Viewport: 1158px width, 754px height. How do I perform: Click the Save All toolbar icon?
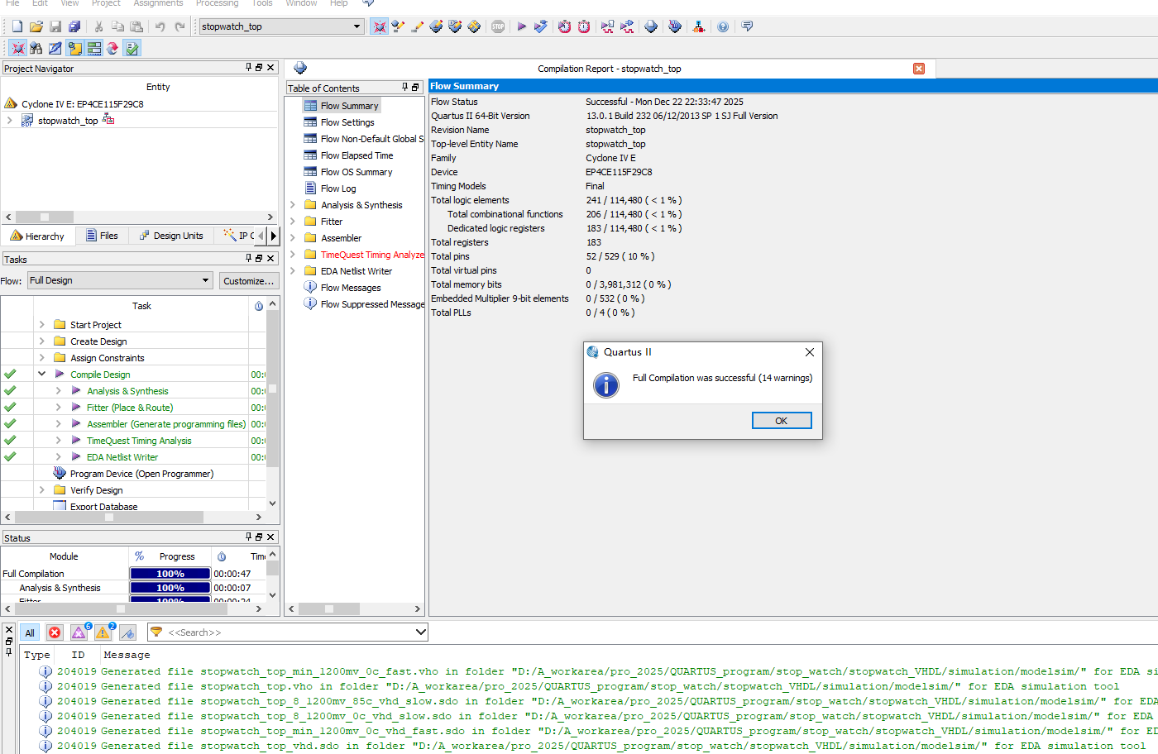74,26
